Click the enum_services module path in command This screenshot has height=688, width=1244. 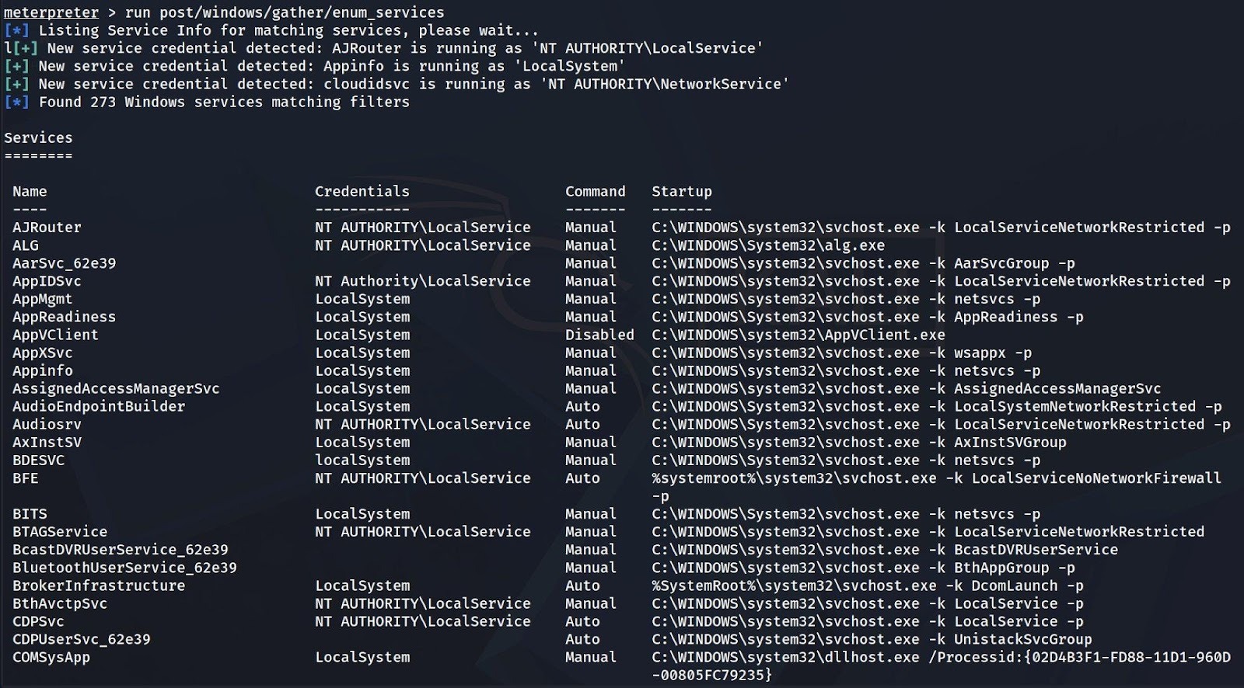pyautogui.click(x=302, y=12)
